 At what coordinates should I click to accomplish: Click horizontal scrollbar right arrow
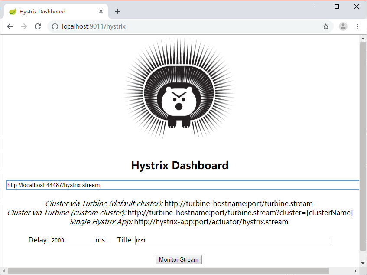[x=356, y=271]
